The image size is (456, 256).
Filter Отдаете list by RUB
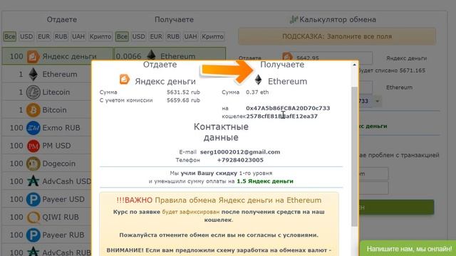point(61,36)
